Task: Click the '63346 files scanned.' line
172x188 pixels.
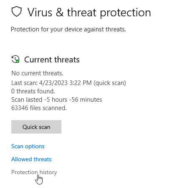Action: coord(39,108)
